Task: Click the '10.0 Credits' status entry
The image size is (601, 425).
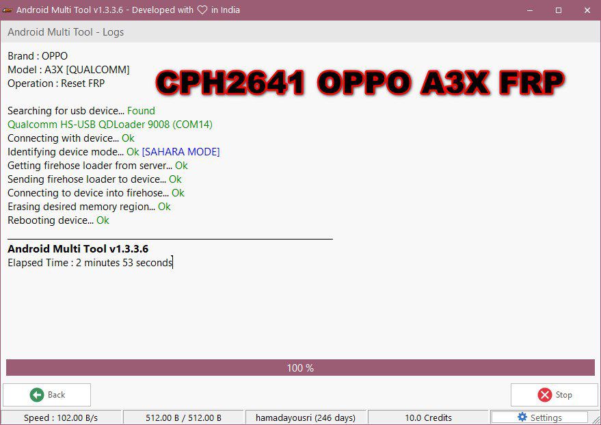Action: (x=428, y=417)
